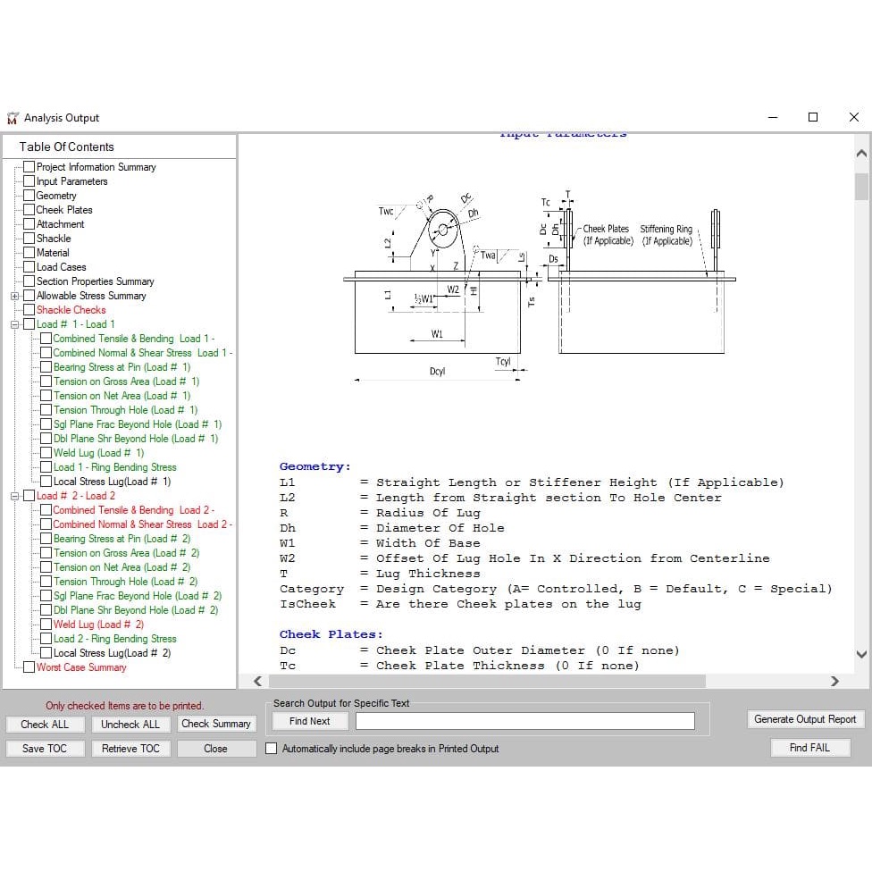Select Local Stress Lug(Load # 1)
The image size is (872, 872).
pos(112,482)
